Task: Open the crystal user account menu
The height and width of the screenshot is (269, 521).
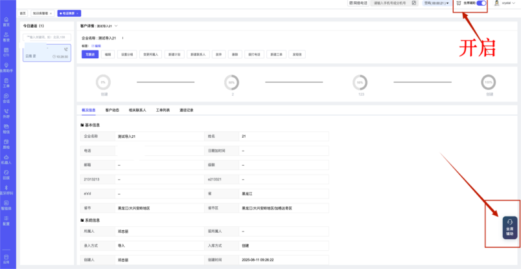Action: (x=505, y=3)
